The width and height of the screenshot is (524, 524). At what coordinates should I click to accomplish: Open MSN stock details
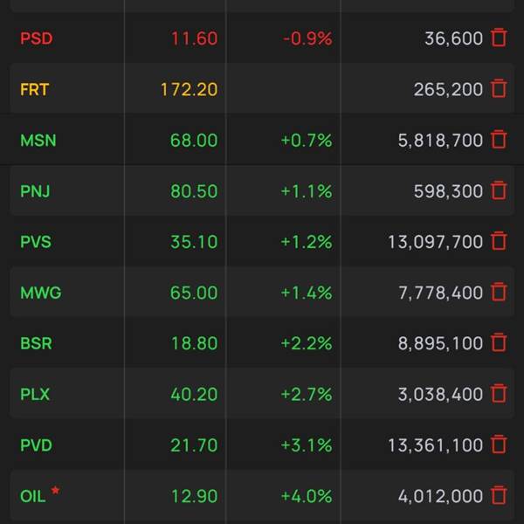pos(38,140)
